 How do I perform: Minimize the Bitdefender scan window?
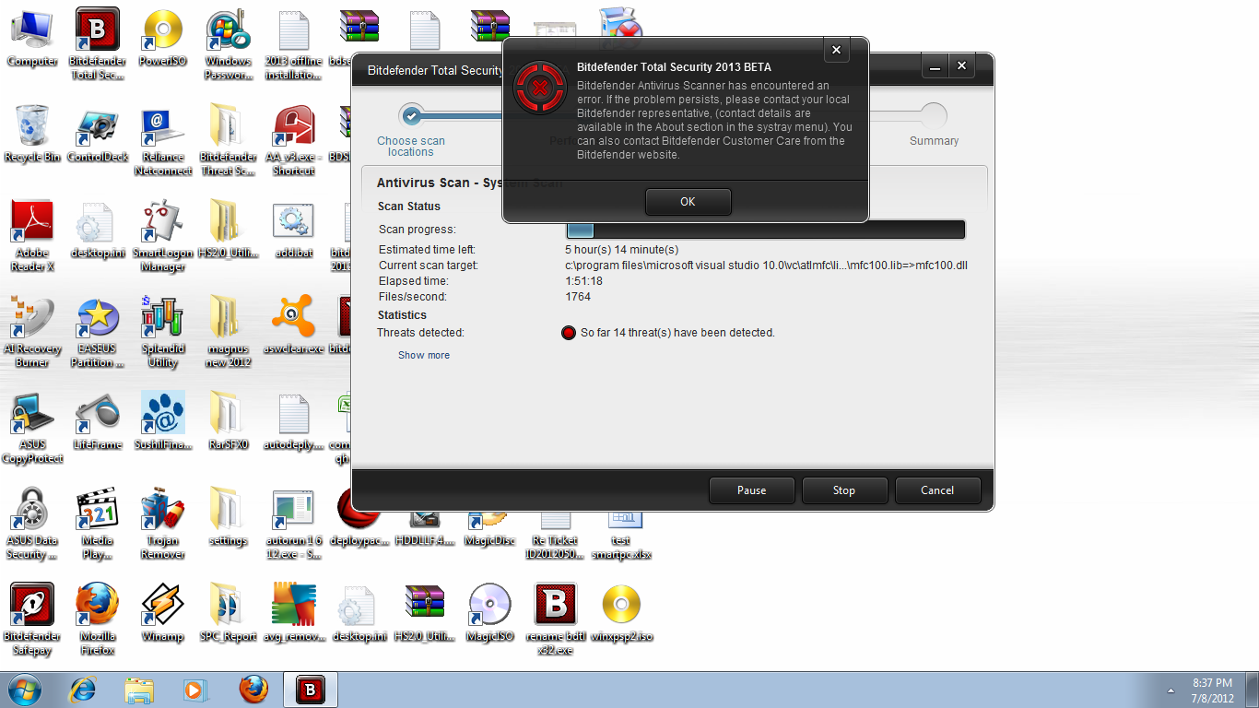(x=935, y=66)
